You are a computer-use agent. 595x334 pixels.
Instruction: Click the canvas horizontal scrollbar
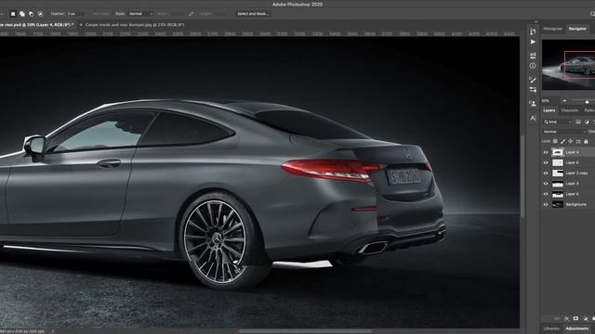(x=306, y=331)
